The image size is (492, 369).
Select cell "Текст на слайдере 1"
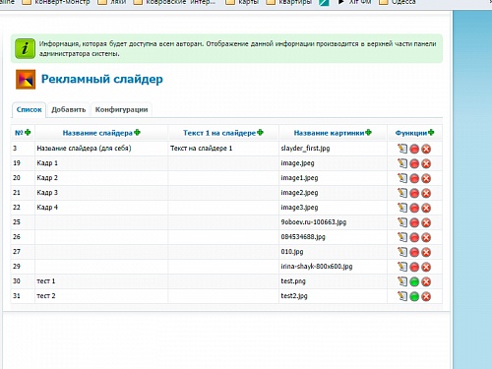[x=201, y=149]
